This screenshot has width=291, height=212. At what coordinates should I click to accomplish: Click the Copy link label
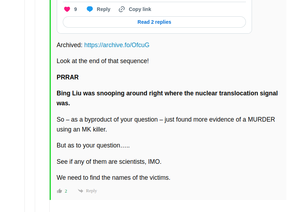[x=140, y=9]
